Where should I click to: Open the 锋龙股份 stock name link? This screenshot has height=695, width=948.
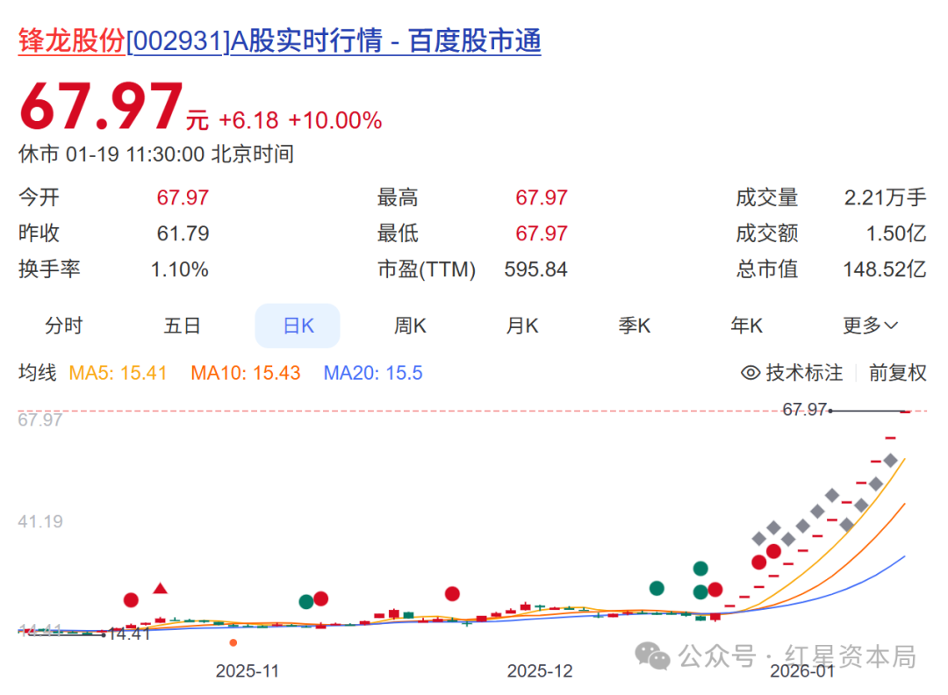(x=69, y=40)
